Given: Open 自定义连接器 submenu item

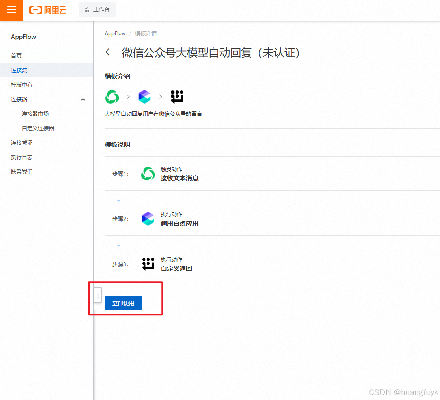Looking at the screenshot, I should click(38, 128).
